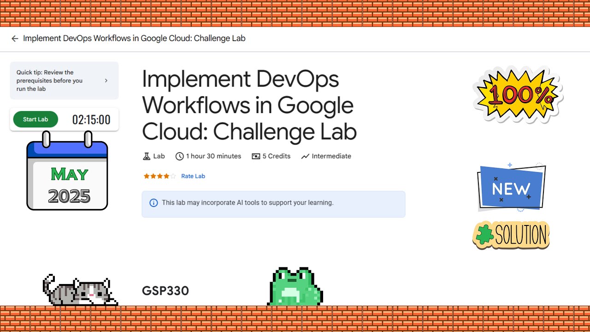Click the Lab flask icon
This screenshot has width=590, height=332.
click(147, 156)
